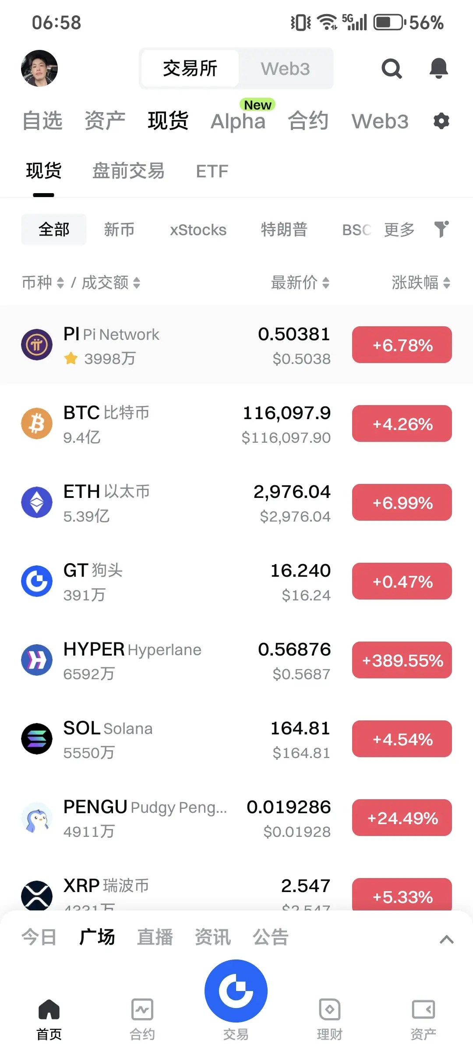The height and width of the screenshot is (1051, 473).
Task: Toggle the PI favorite star
Action: [x=71, y=359]
